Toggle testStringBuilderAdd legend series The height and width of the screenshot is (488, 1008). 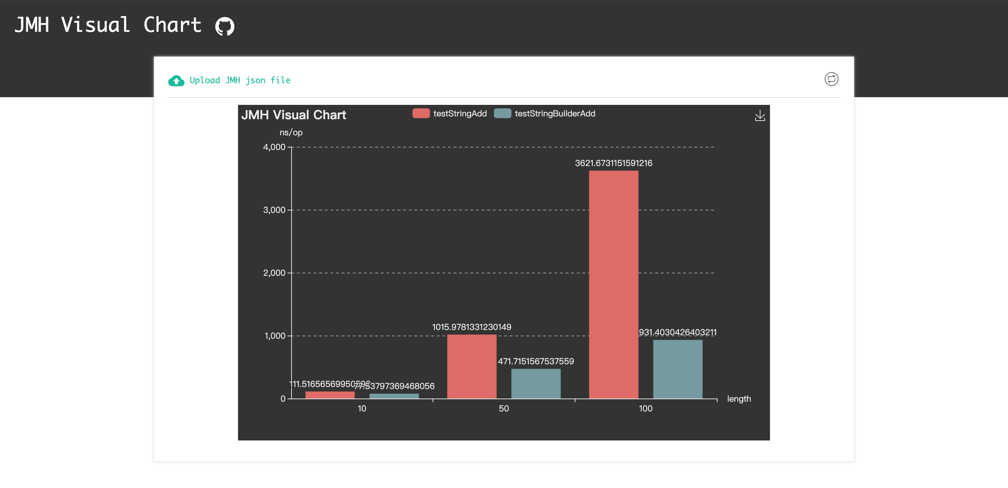554,114
